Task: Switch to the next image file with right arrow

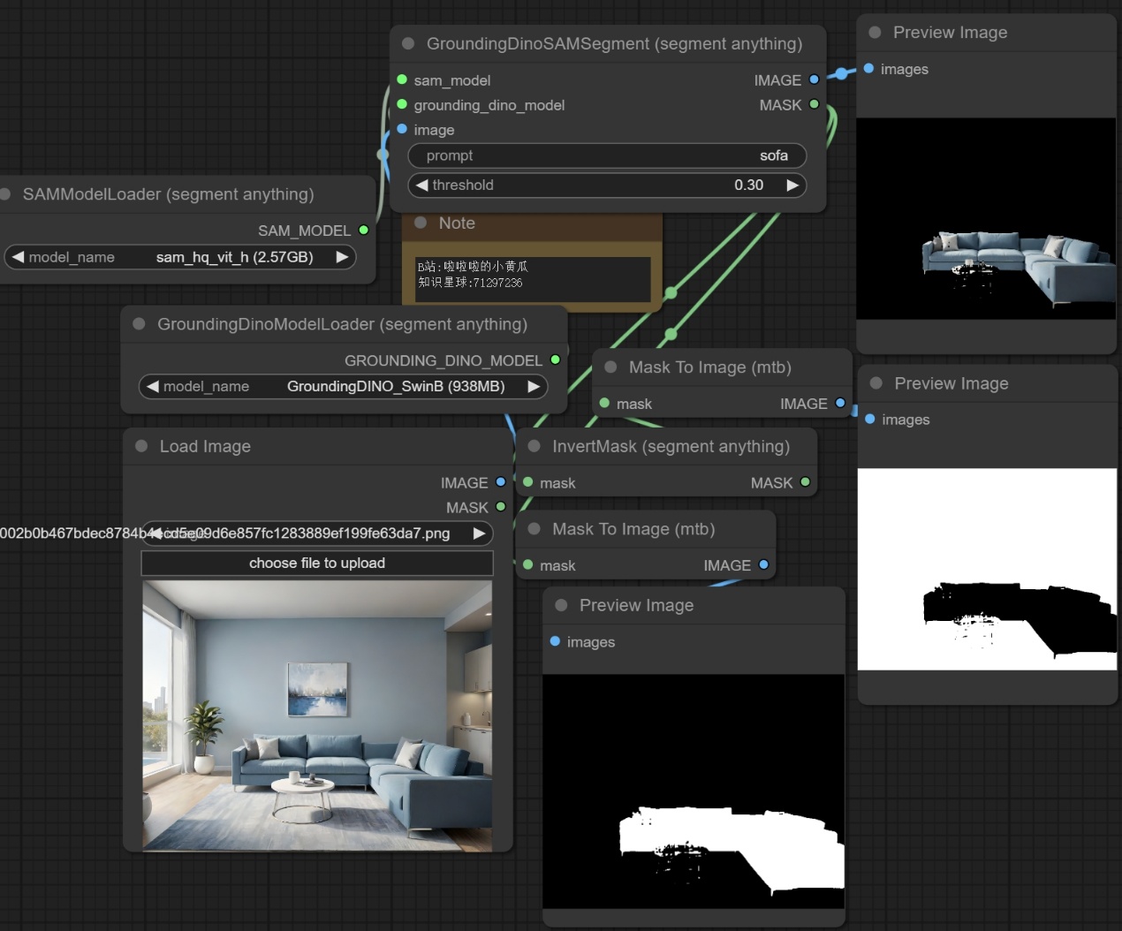Action: click(479, 534)
